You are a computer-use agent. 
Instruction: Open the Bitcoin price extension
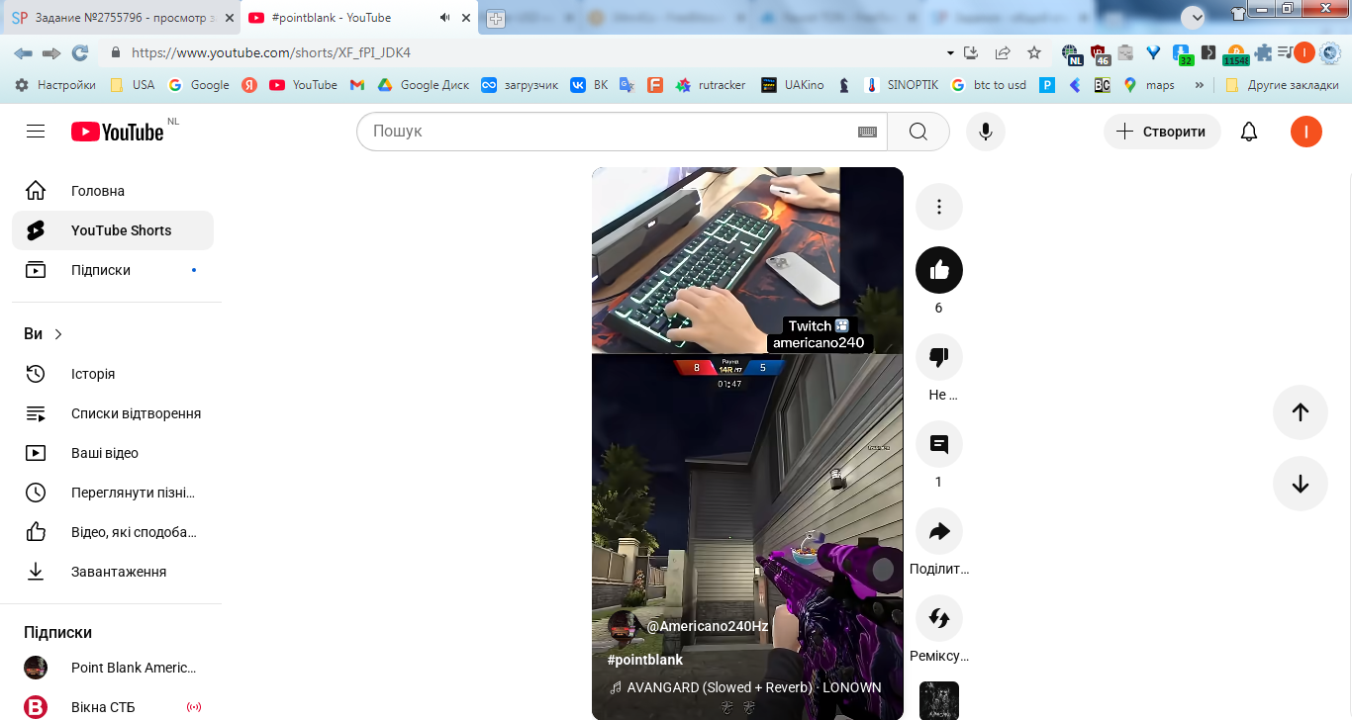(1236, 53)
